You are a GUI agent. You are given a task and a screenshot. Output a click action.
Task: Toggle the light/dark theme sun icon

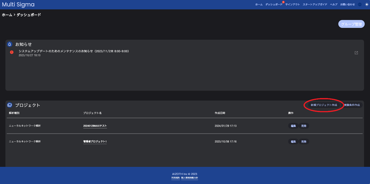(366, 5)
